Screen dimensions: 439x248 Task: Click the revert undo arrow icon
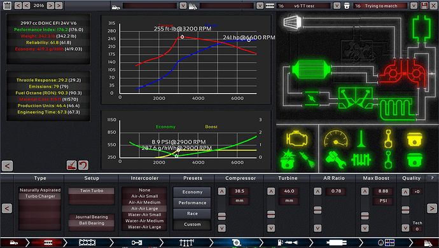coord(83,165)
